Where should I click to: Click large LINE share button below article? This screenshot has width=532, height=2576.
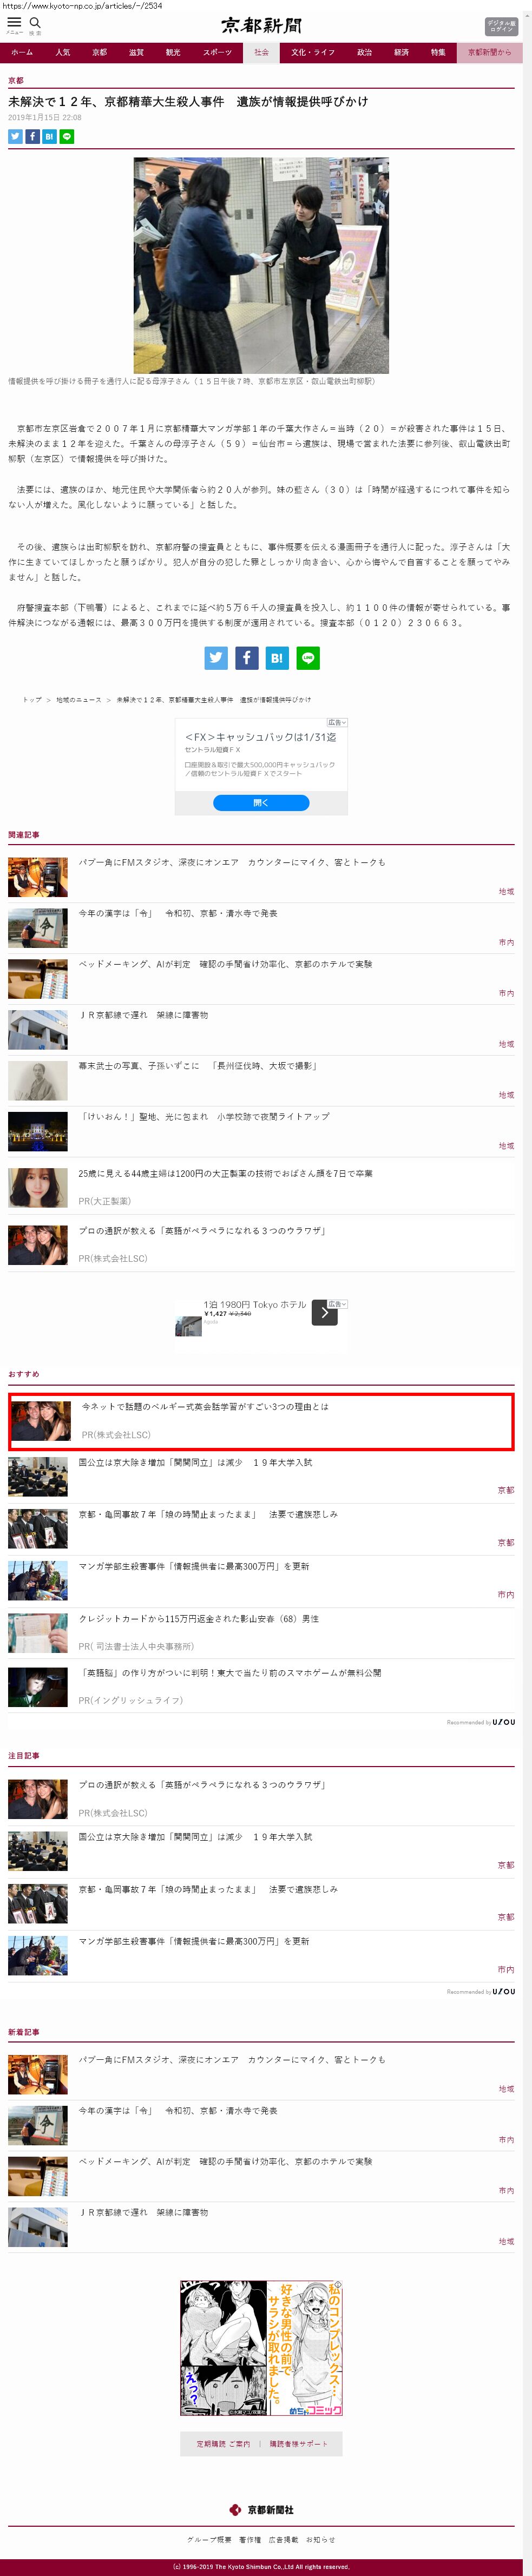click(x=308, y=657)
